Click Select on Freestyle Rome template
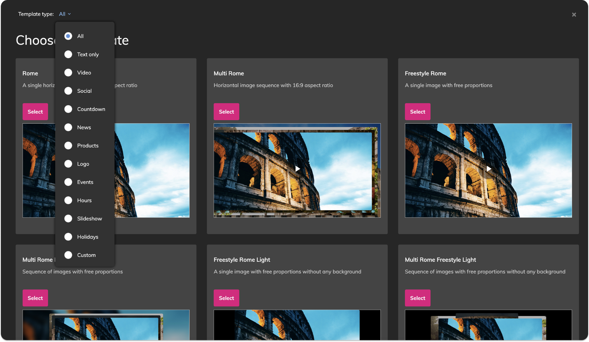 pyautogui.click(x=418, y=112)
